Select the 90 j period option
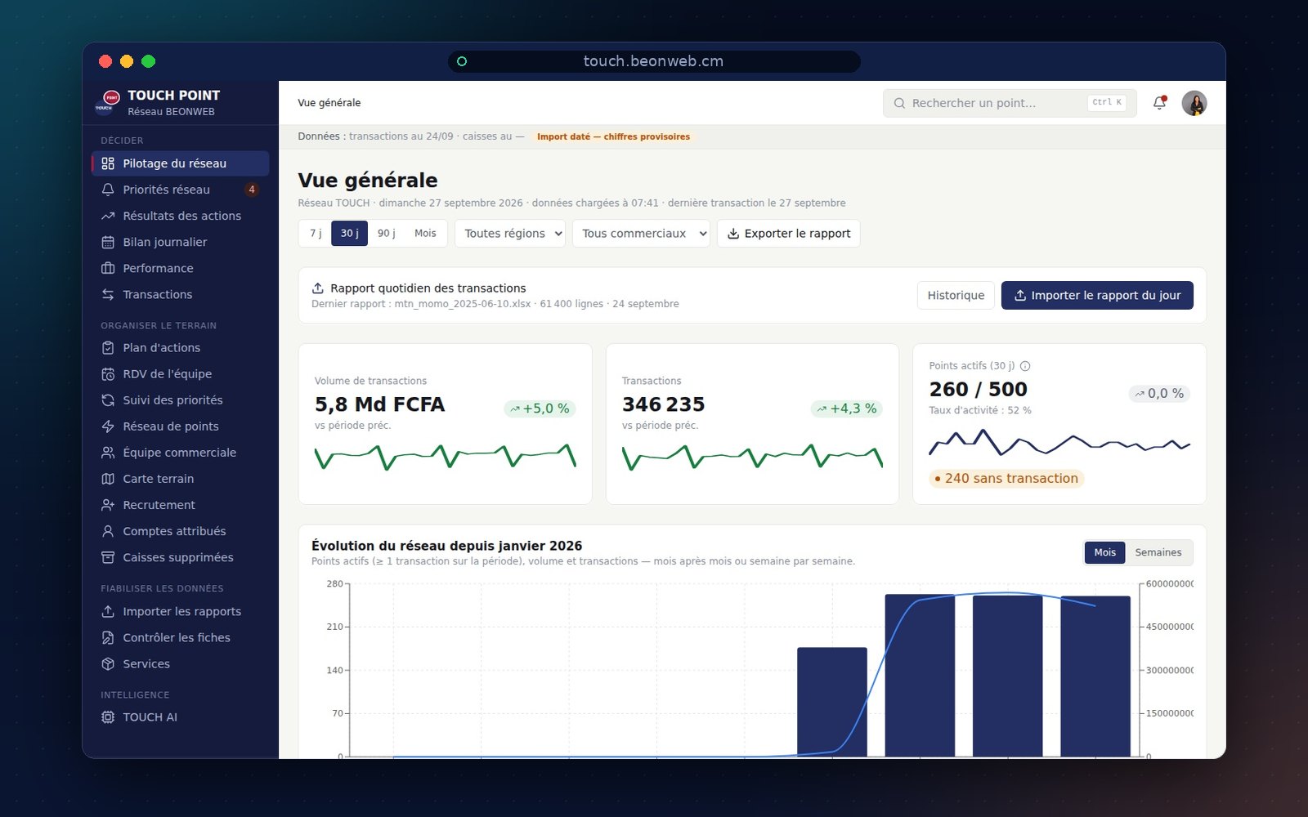This screenshot has width=1308, height=817. 387,234
